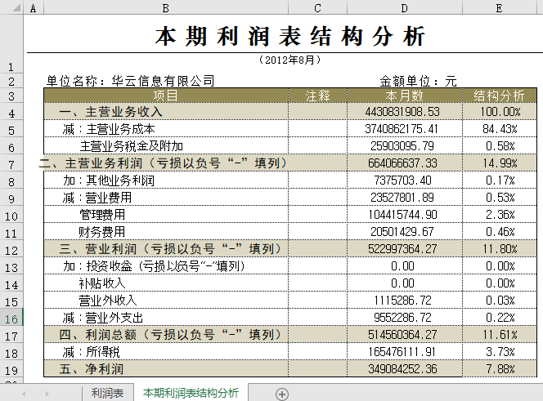
Task: Select column D header
Action: click(x=404, y=8)
